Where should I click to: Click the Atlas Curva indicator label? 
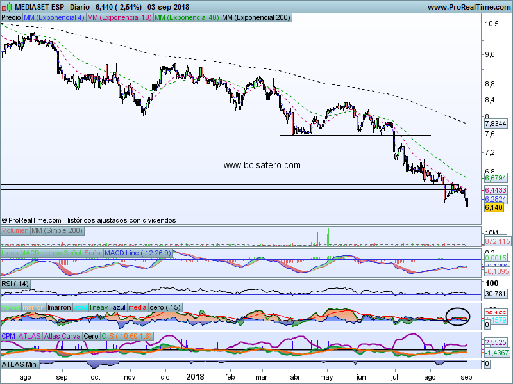(x=63, y=336)
